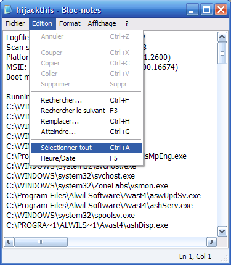The width and height of the screenshot is (231, 265).
Task: Maximize the Bloc-notes window
Action: (x=206, y=10)
